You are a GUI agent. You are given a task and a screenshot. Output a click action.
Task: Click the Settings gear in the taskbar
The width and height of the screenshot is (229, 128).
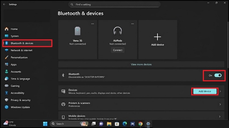pos(148,124)
